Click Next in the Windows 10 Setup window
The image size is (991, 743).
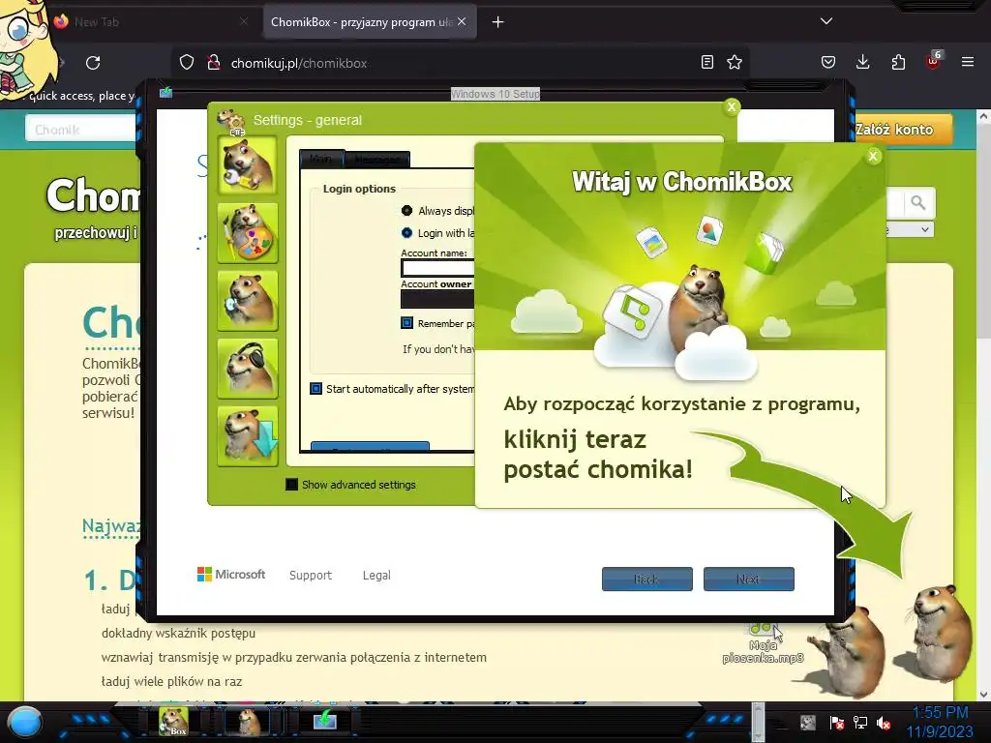(x=748, y=579)
